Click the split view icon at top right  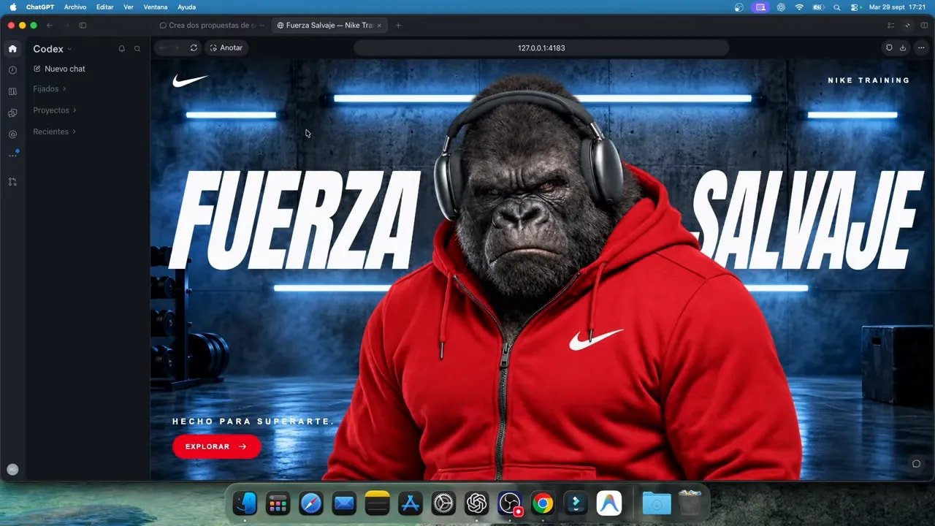click(x=924, y=25)
